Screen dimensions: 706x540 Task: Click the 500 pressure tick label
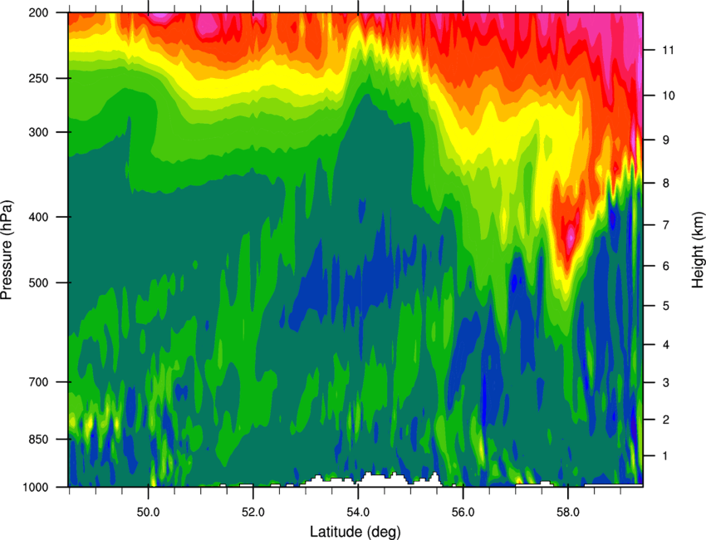pyautogui.click(x=39, y=282)
